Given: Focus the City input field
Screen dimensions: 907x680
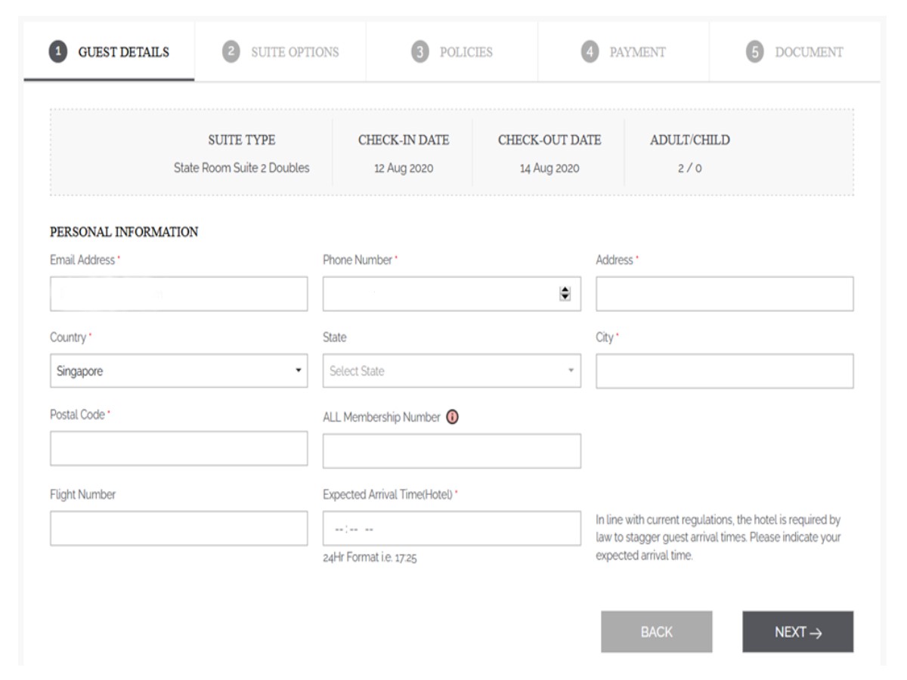Looking at the screenshot, I should coord(725,371).
